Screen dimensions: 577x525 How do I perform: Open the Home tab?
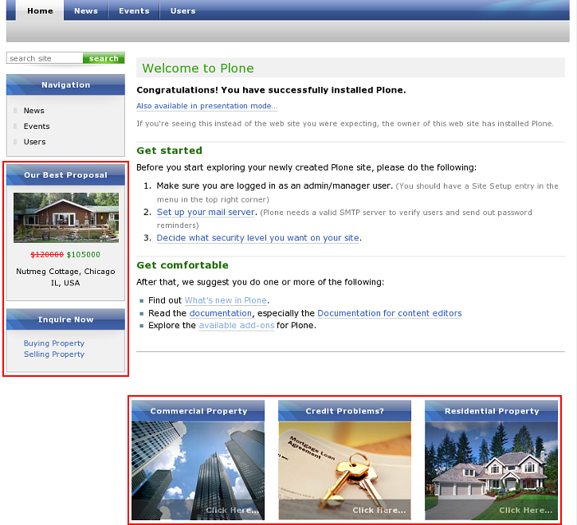pyautogui.click(x=40, y=10)
